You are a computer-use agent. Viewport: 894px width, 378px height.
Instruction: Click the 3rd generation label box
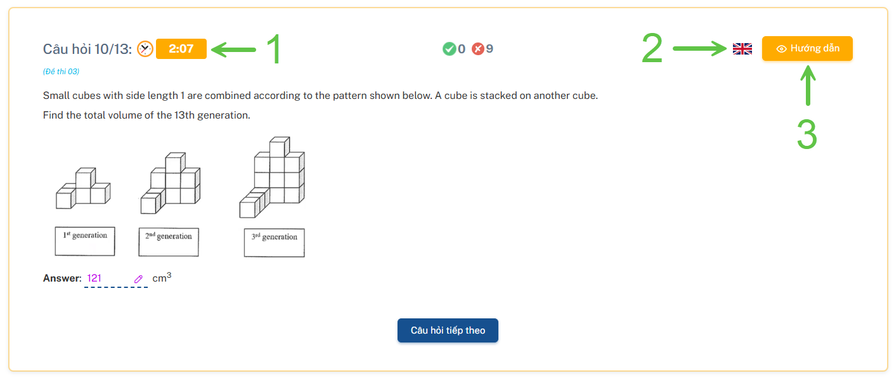point(274,242)
